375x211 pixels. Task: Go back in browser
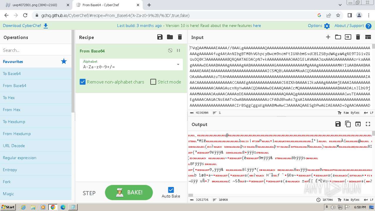[6, 16]
